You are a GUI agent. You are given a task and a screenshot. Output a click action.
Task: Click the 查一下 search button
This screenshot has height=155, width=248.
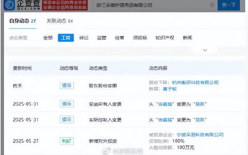(229, 5)
